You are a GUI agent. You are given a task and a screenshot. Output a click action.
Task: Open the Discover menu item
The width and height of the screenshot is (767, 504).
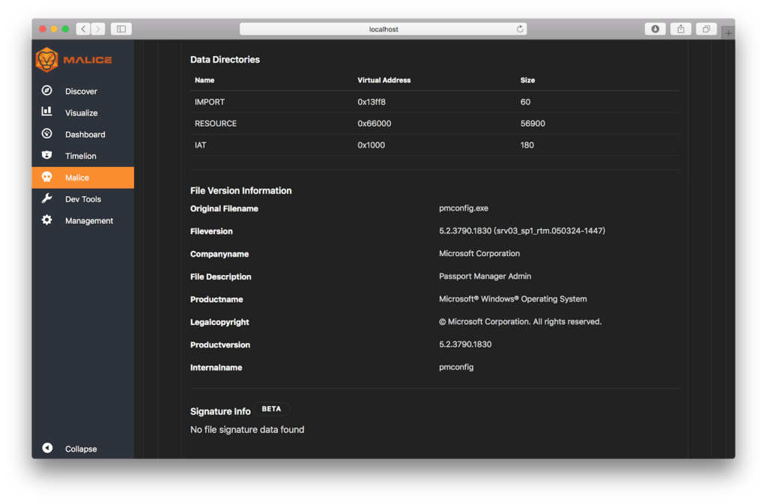tap(81, 91)
